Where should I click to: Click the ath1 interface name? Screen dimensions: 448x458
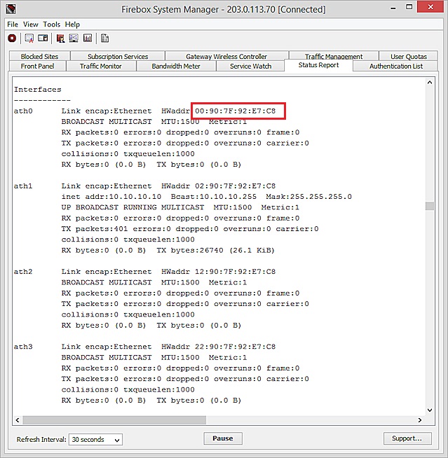click(x=23, y=186)
